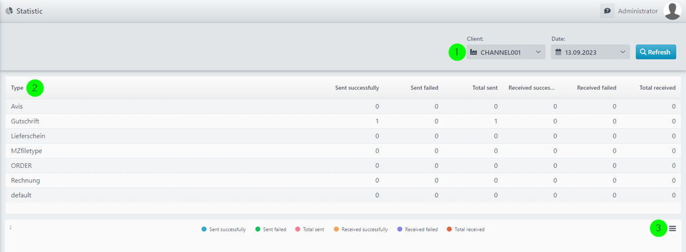Open the chat message icon
686x252 pixels.
click(607, 11)
